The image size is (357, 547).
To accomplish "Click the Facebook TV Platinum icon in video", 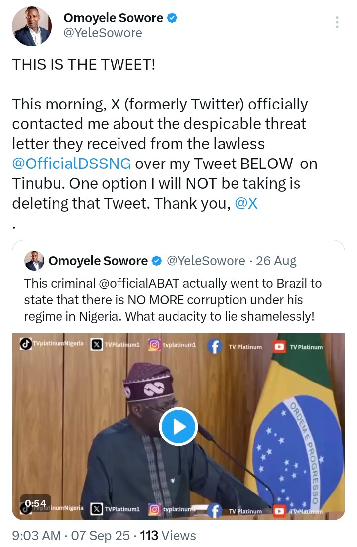I will (215, 346).
